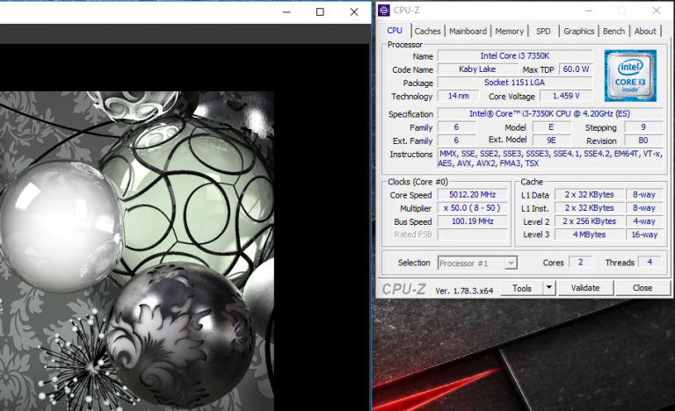Click the Stepping value '9'
The height and width of the screenshot is (411, 675).
(643, 127)
